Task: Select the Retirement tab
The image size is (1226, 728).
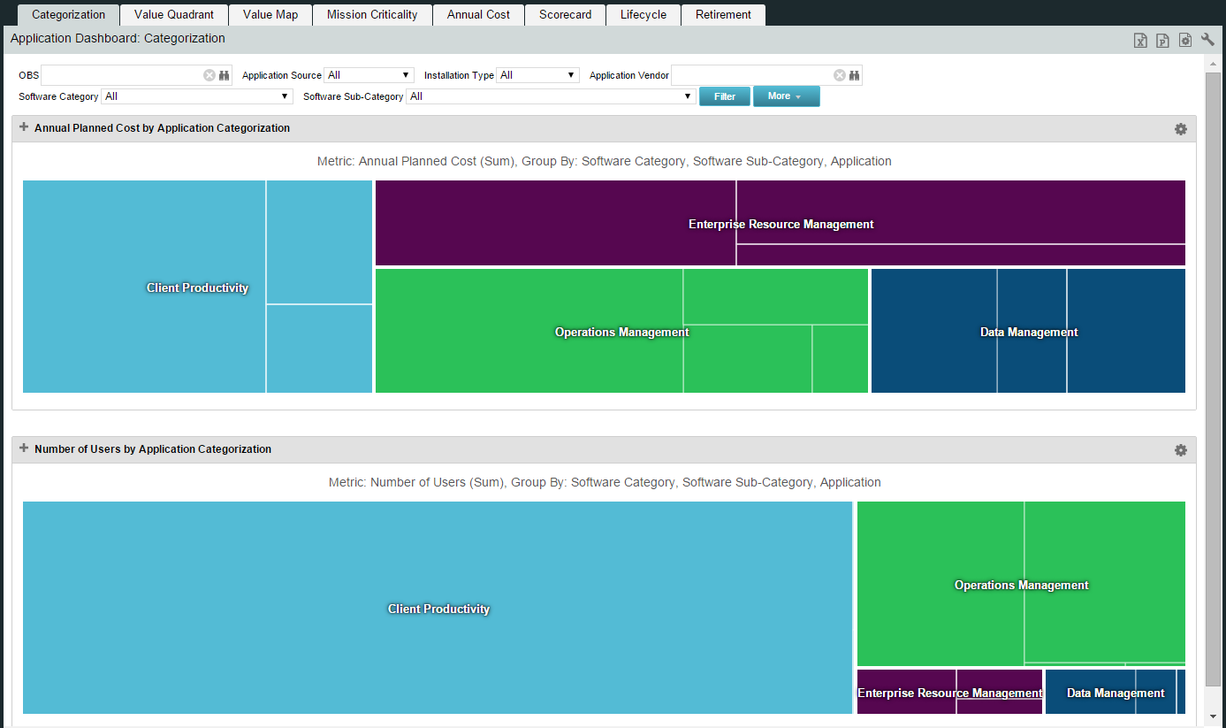Action: point(723,14)
